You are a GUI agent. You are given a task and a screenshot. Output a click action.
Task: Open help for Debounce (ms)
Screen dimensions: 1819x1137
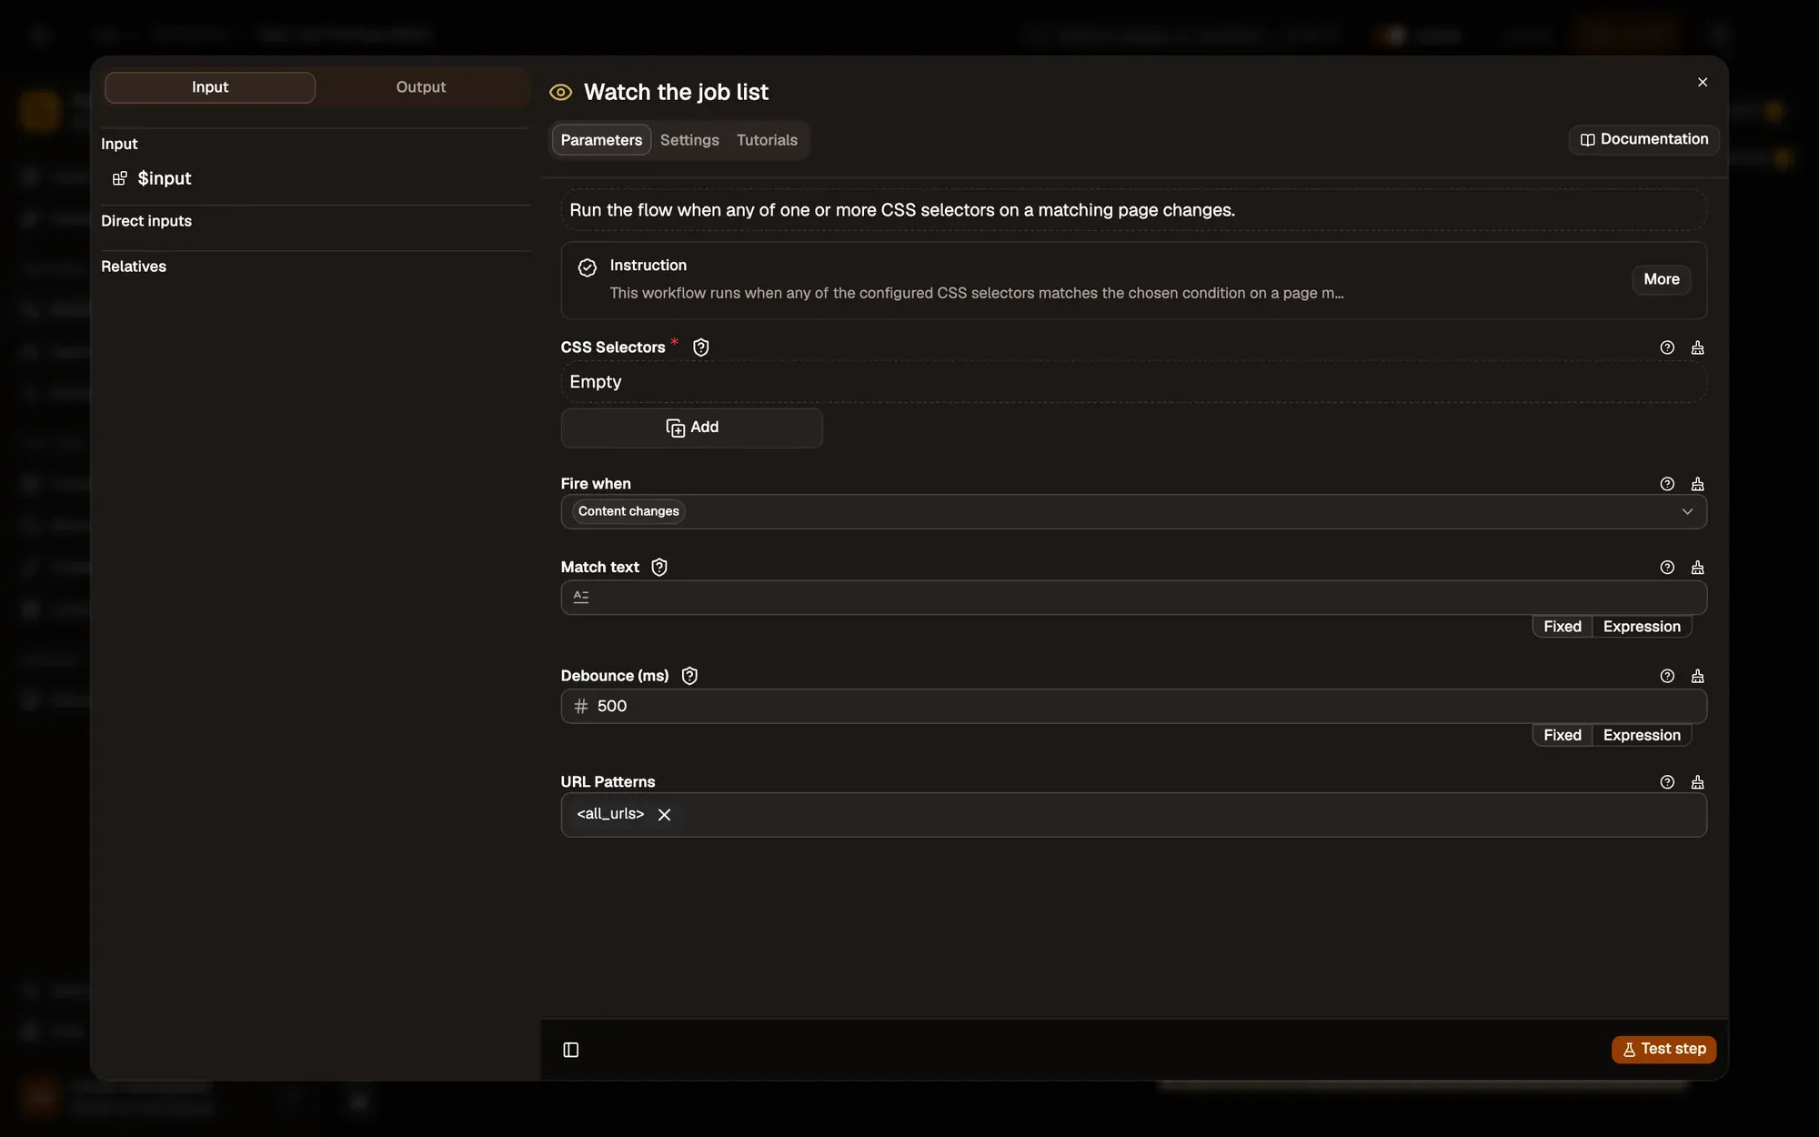tap(1667, 676)
